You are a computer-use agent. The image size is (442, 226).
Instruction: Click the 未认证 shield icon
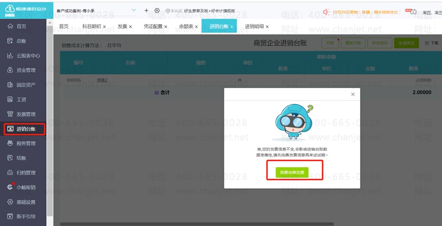[168, 11]
